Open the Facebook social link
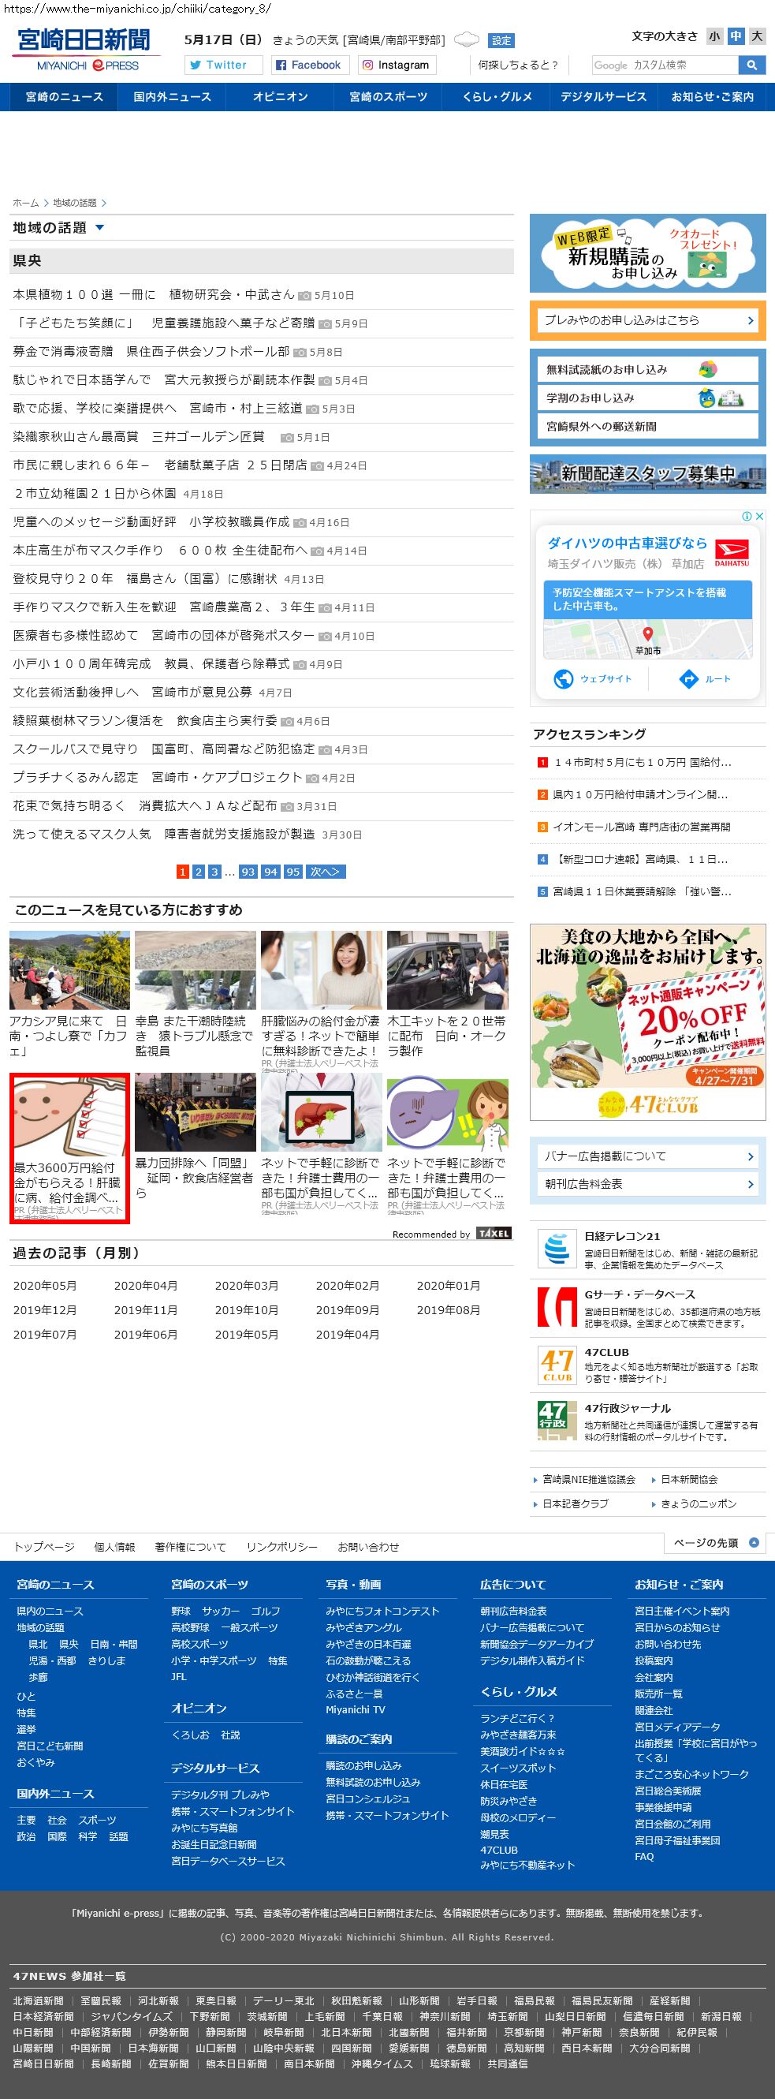 [307, 65]
